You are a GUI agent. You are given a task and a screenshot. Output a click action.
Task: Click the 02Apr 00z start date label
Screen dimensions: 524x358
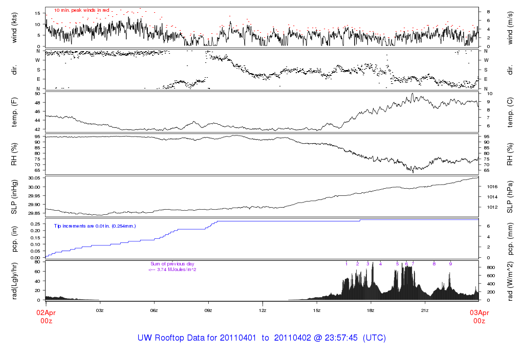pos(46,316)
